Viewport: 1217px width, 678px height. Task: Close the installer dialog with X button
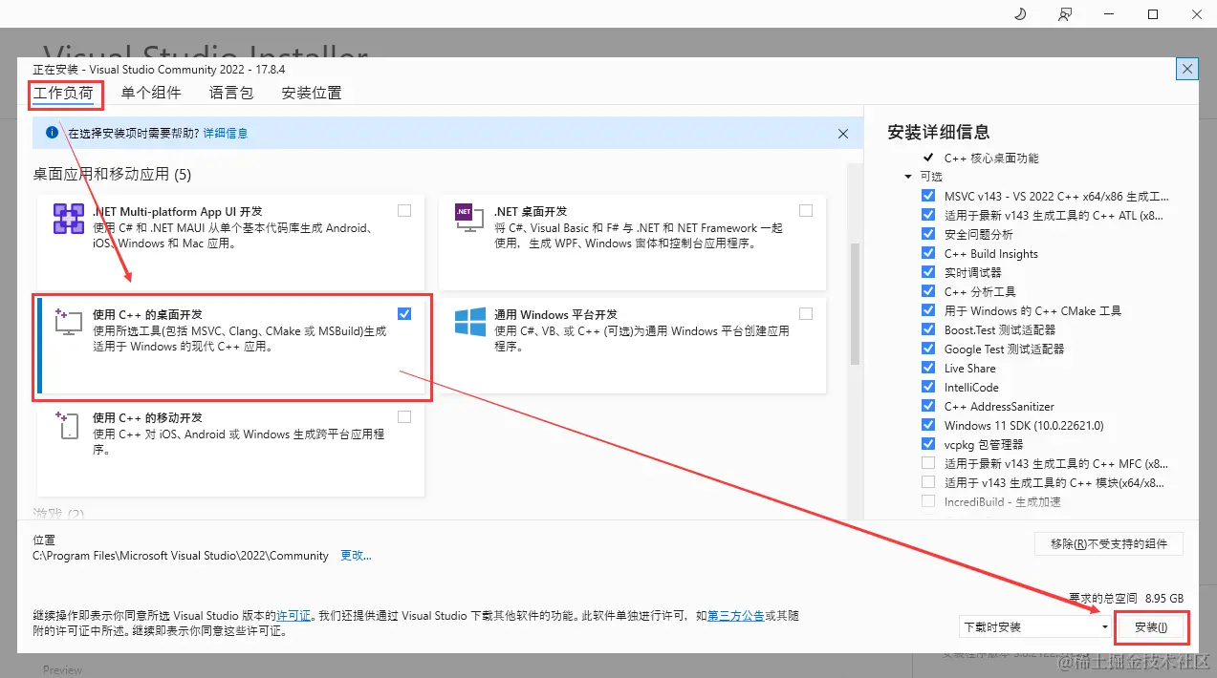[x=1187, y=69]
